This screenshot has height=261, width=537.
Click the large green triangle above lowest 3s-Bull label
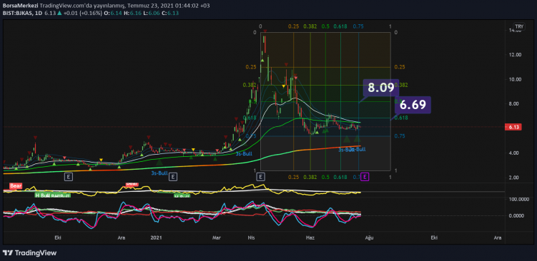click(x=159, y=162)
